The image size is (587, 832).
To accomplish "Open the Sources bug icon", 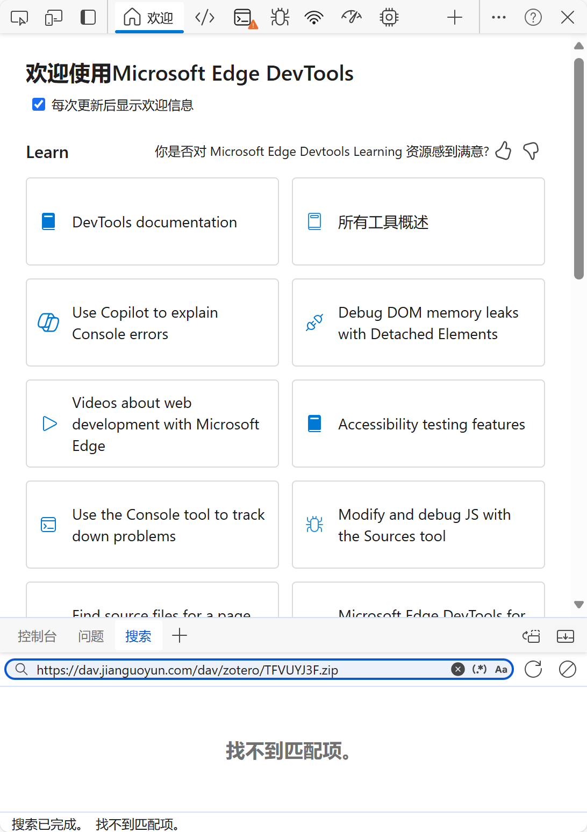I will (x=280, y=18).
